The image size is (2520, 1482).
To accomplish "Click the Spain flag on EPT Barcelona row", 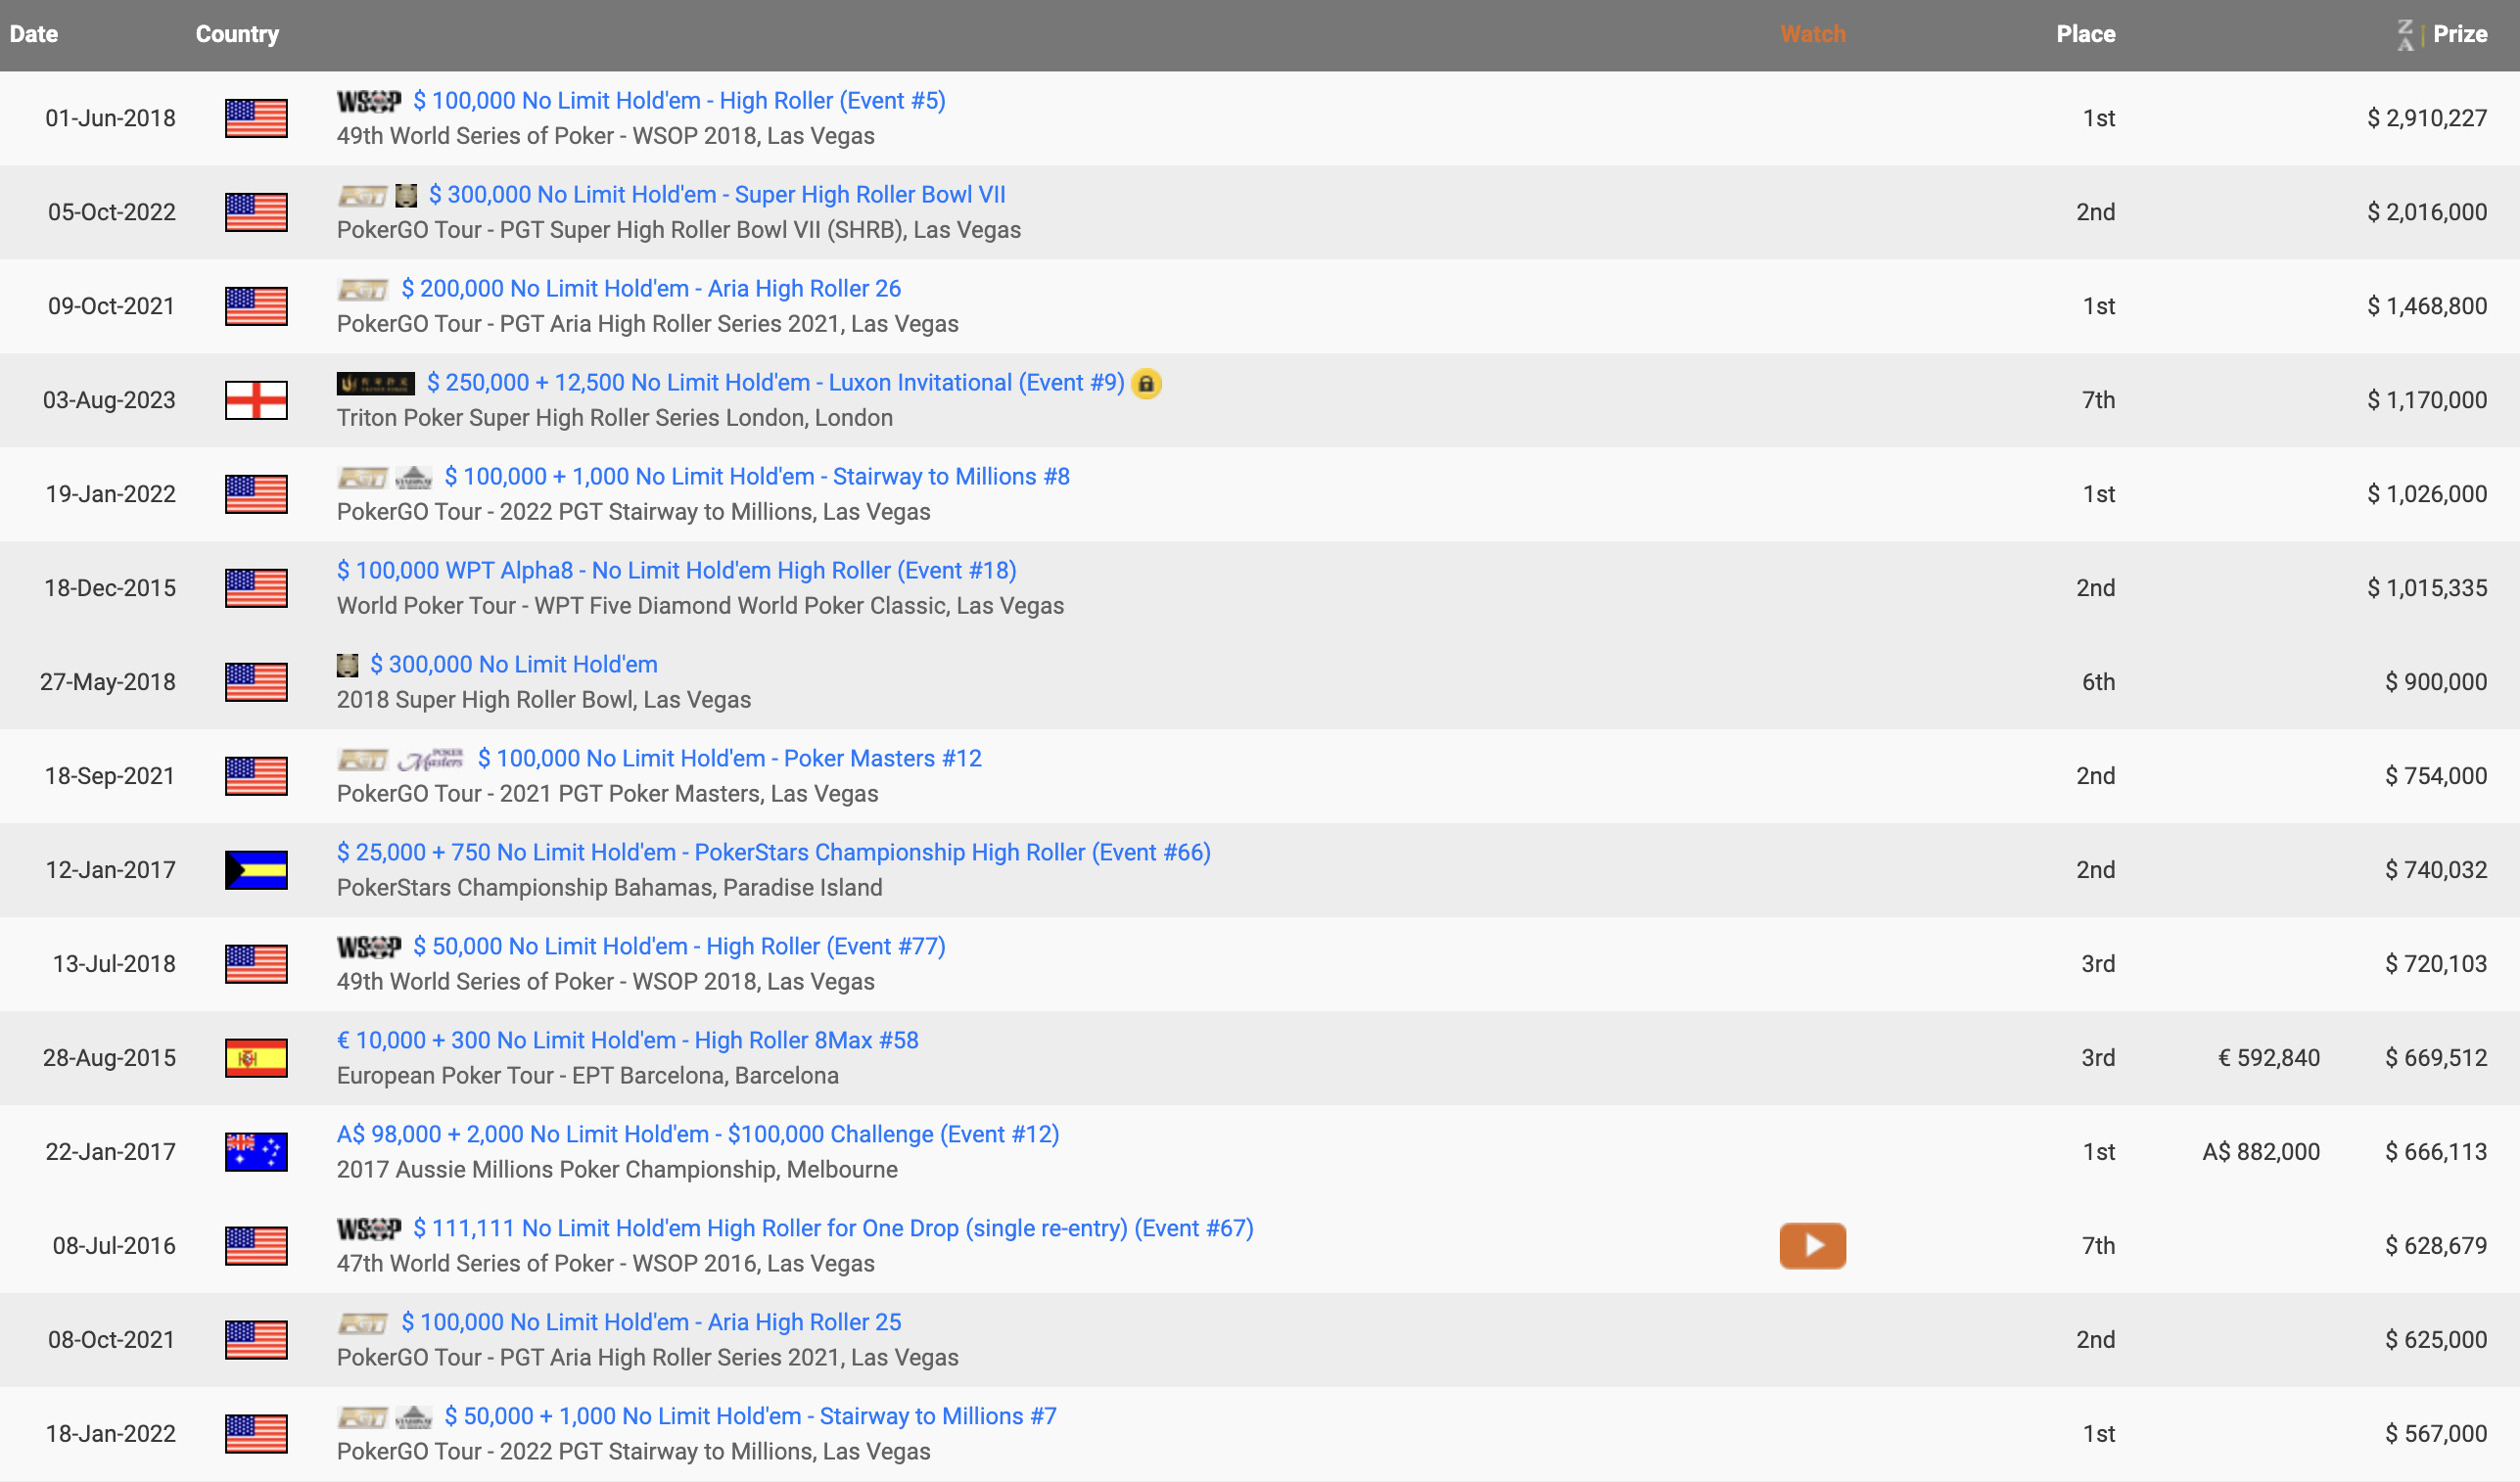I will click(x=256, y=1058).
